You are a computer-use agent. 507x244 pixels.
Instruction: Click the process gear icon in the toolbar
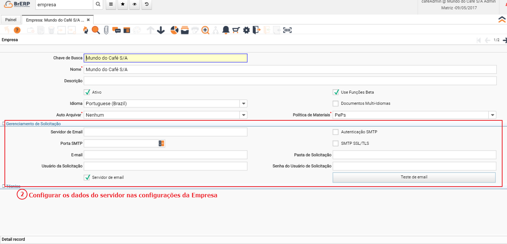tap(246, 30)
